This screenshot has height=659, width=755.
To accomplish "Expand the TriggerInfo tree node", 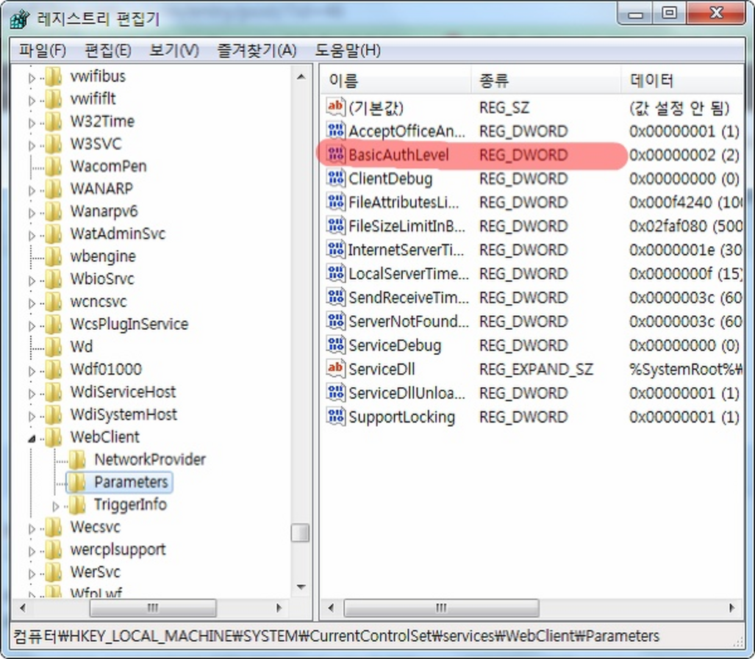I will (x=55, y=505).
